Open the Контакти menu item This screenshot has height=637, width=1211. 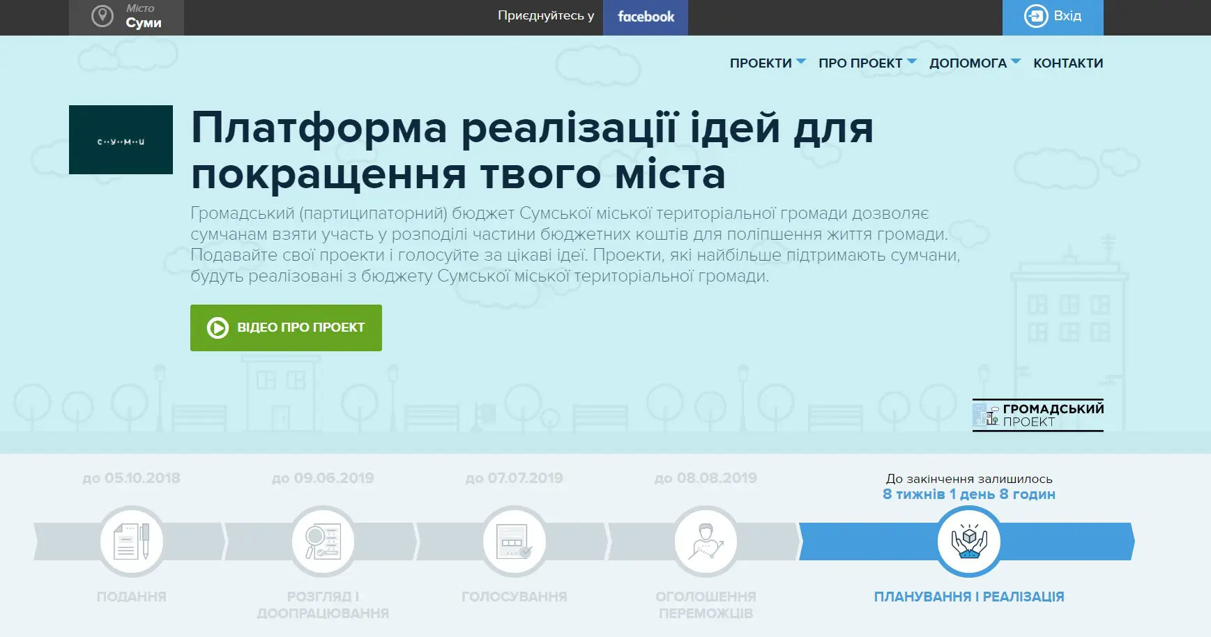1067,63
